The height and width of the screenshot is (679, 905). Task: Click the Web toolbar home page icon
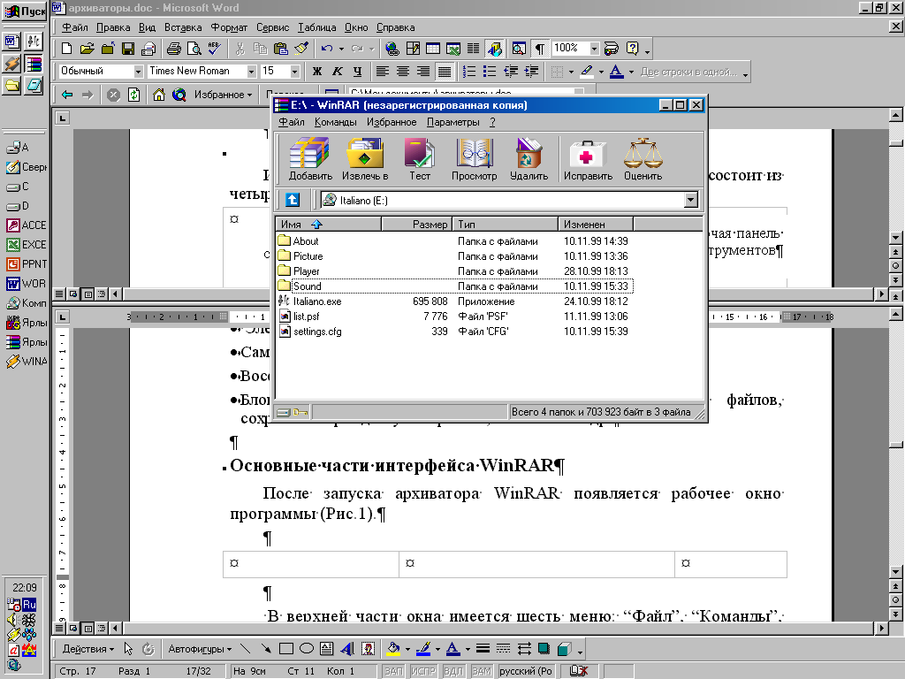[159, 95]
